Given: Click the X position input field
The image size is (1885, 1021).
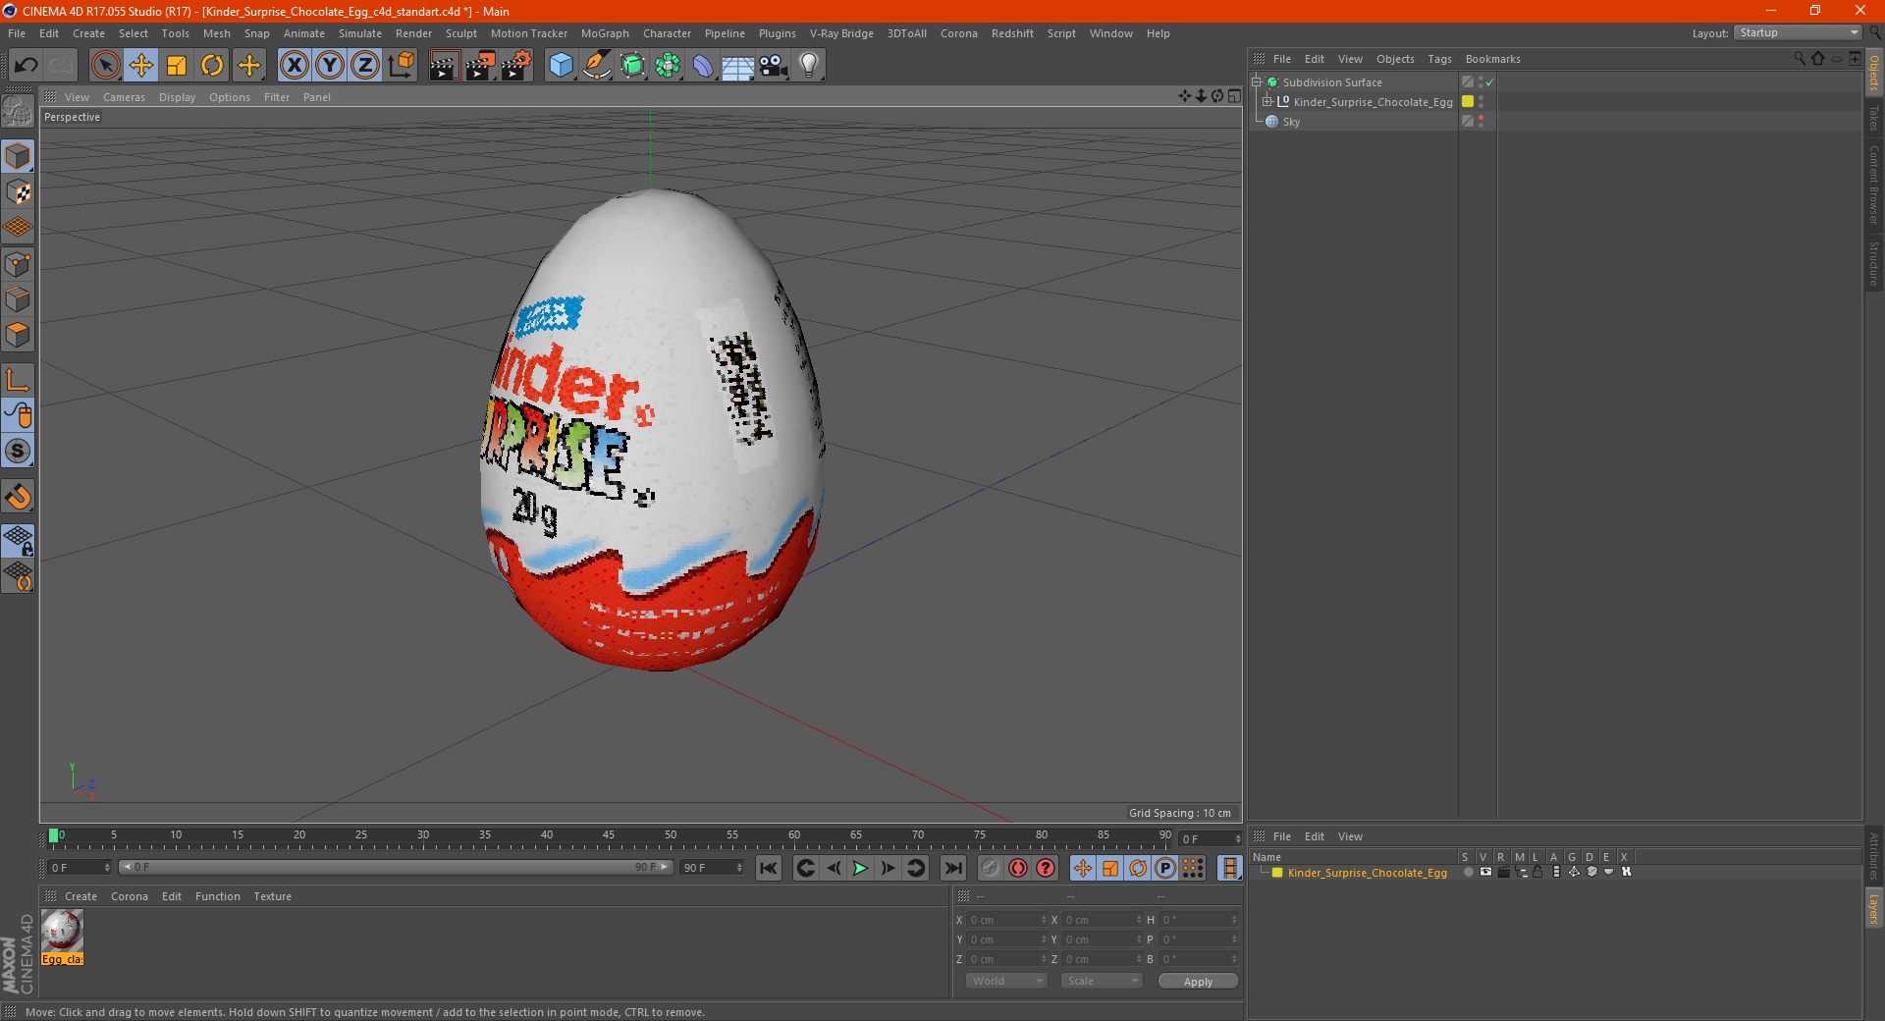Looking at the screenshot, I should point(1008,920).
